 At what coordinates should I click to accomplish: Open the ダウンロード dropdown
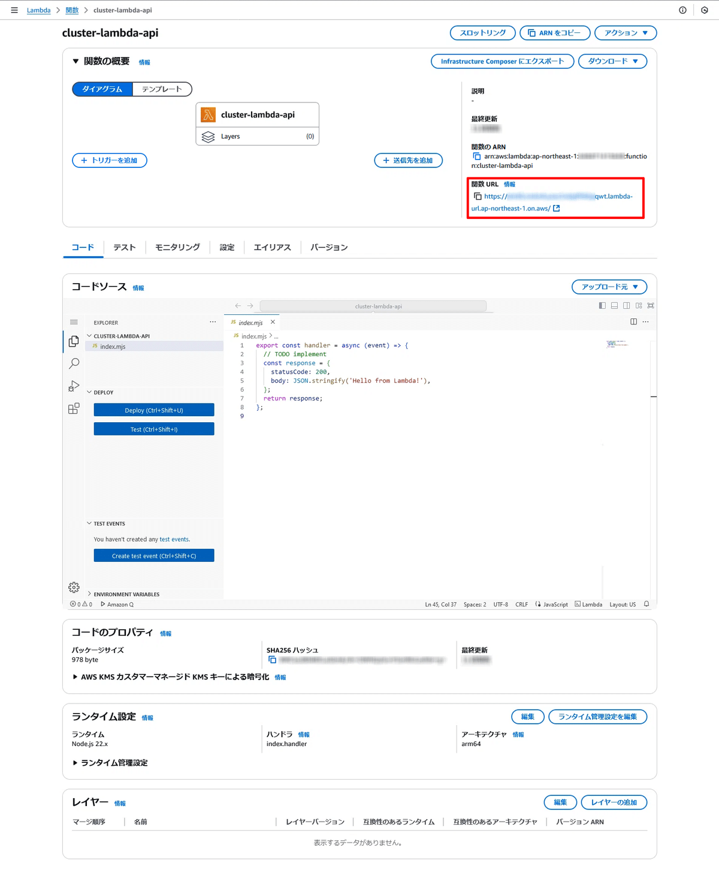[612, 61]
